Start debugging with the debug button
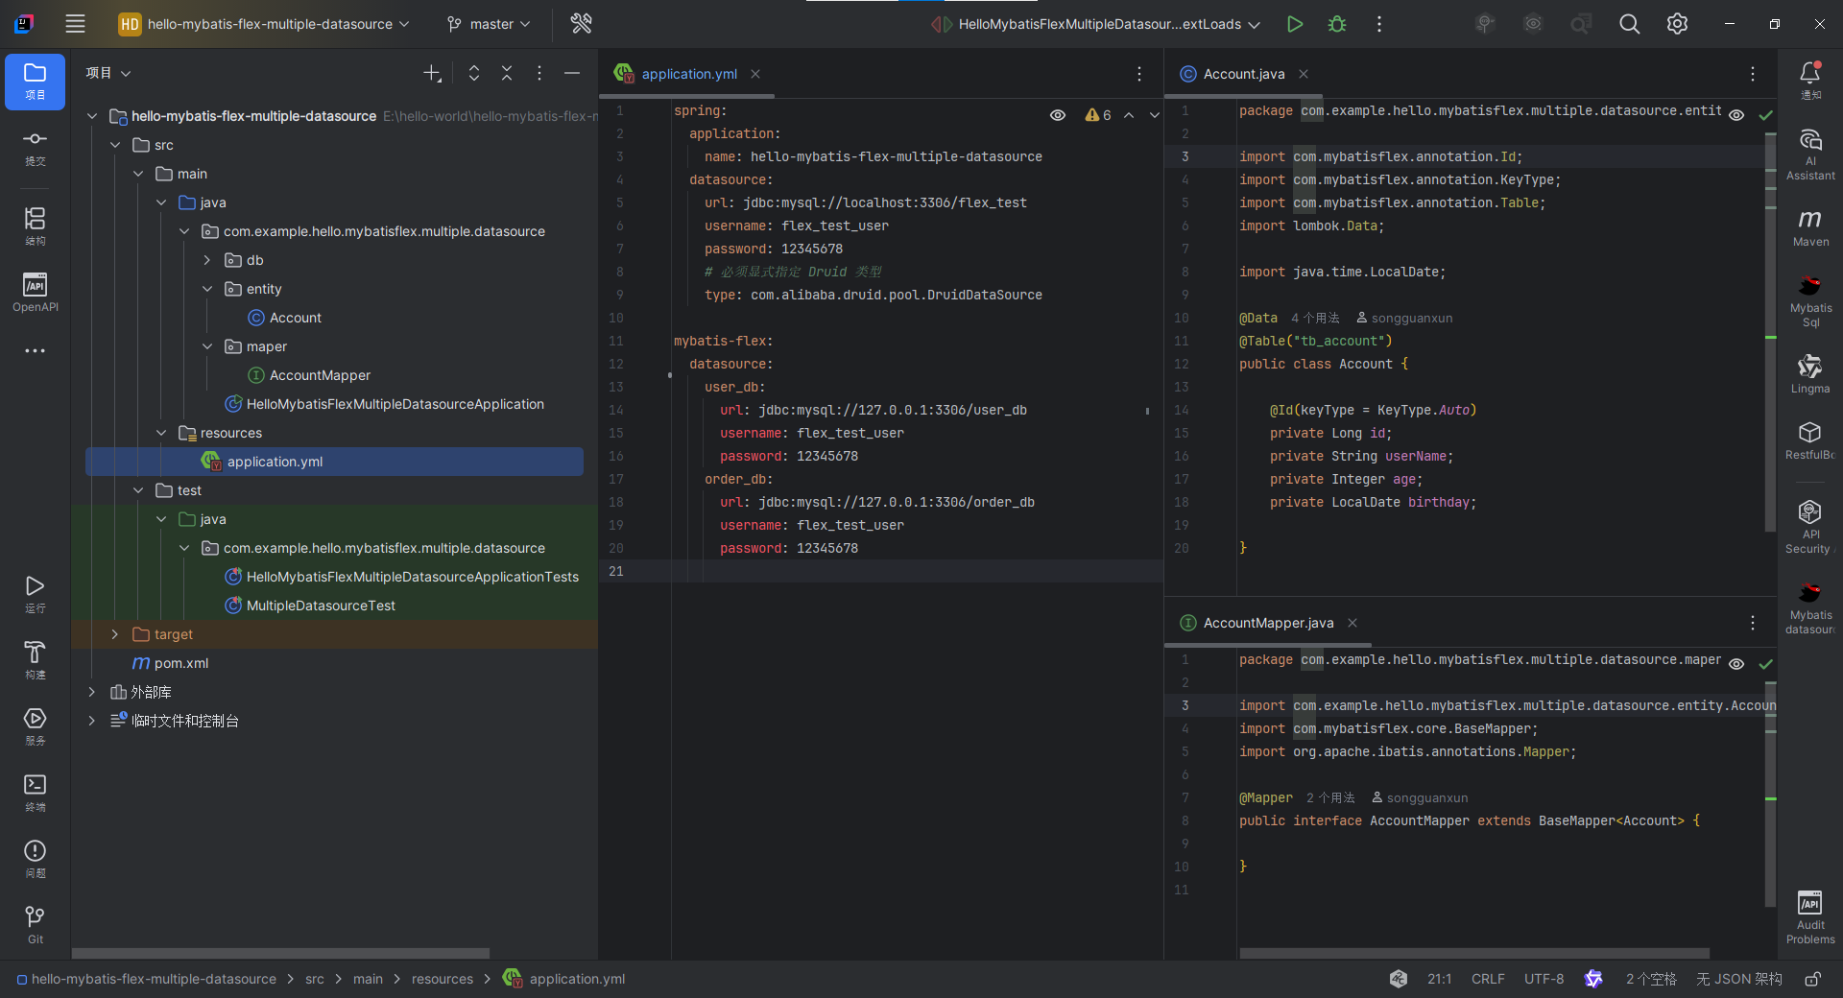1843x998 pixels. tap(1336, 23)
